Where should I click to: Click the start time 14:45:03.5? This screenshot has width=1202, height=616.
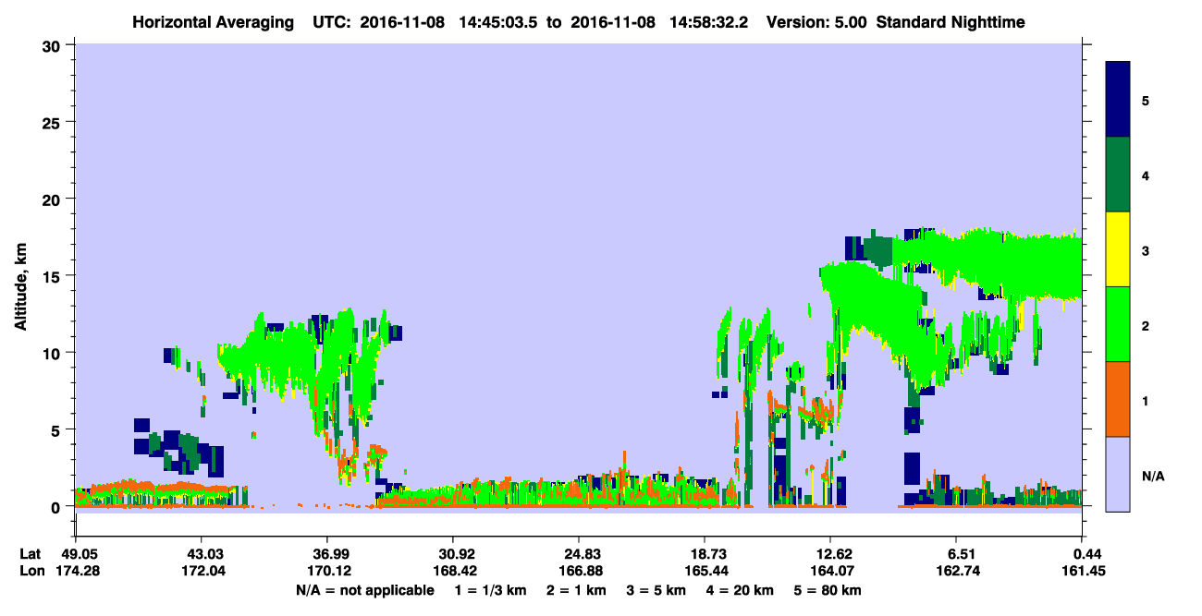[497, 21]
